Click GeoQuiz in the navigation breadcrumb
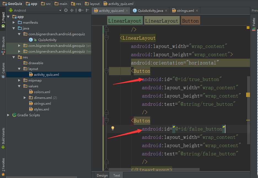This screenshot has height=178, width=258. [x=12, y=4]
